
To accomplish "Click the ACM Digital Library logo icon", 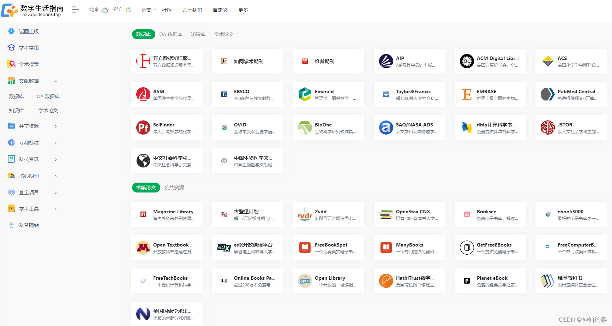I will click(x=467, y=61).
